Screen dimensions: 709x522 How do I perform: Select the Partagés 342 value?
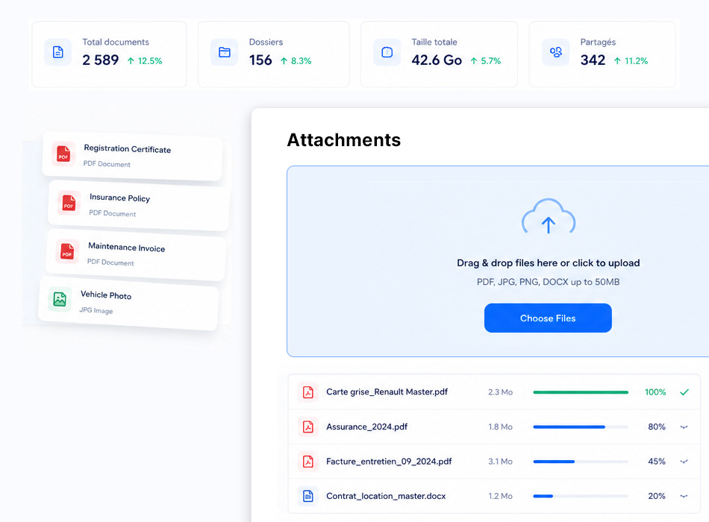[593, 60]
